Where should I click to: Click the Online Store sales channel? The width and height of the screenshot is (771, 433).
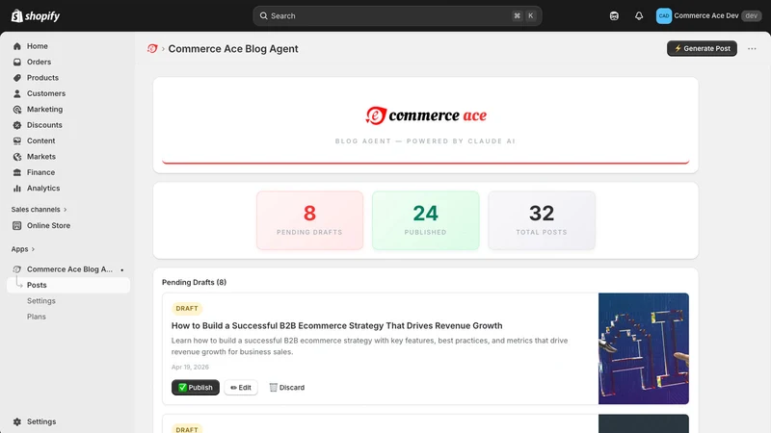click(49, 225)
